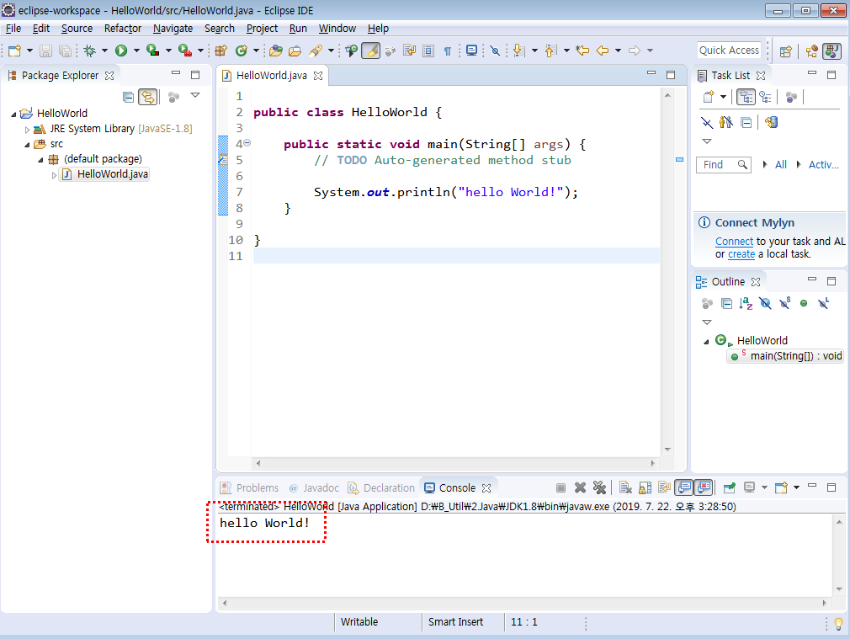
Task: Click Previous Annotation up arrow icon
Action: 550,51
